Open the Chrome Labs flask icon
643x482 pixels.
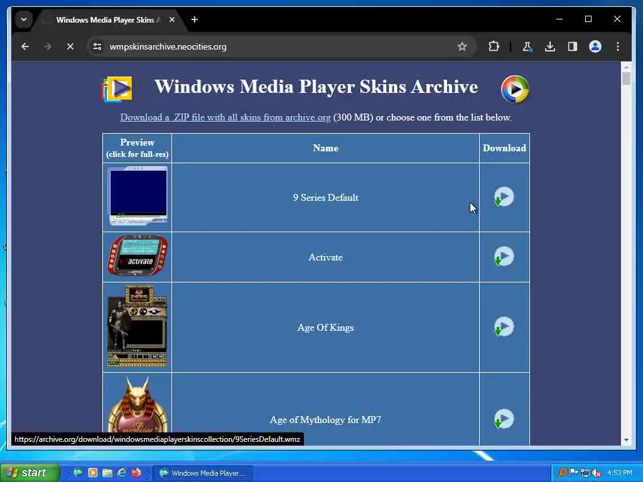coord(527,46)
